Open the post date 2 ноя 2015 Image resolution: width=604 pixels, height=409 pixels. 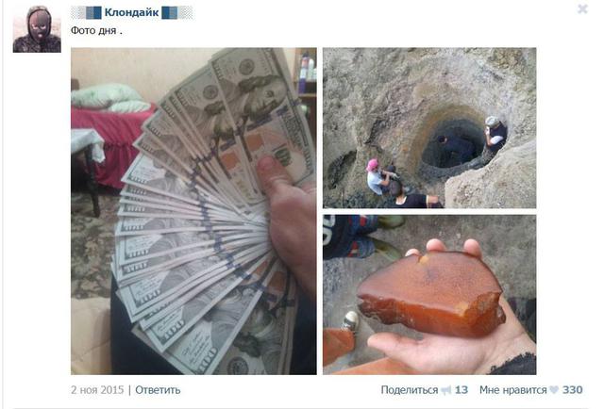pyautogui.click(x=97, y=390)
